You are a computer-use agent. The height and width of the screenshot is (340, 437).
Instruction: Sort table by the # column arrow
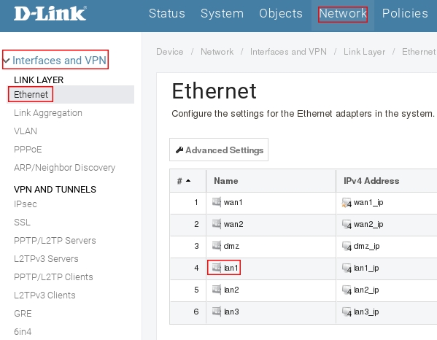pos(188,181)
